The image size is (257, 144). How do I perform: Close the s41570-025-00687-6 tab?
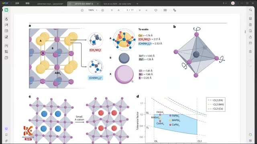(98, 4)
